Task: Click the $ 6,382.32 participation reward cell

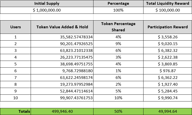Action: pyautogui.click(x=168, y=50)
